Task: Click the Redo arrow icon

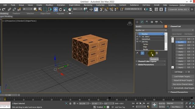Action: pos(4,9)
